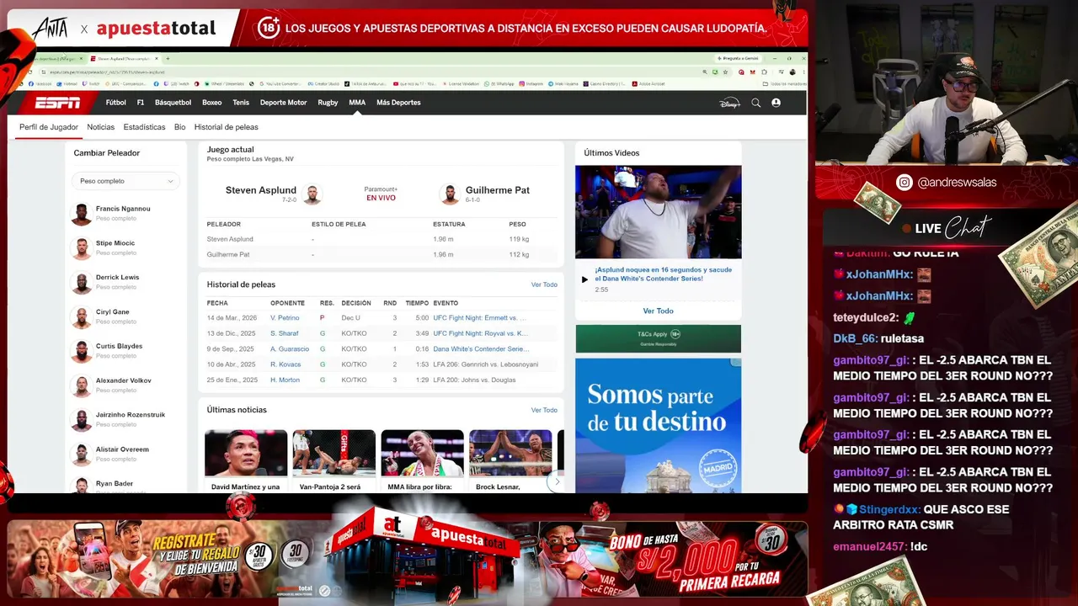This screenshot has height=606, width=1078.
Task: Click Ver Todo in Historial de peleas
Action: point(544,284)
